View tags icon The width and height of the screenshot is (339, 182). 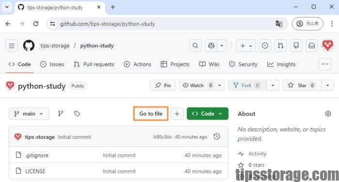click(x=77, y=114)
